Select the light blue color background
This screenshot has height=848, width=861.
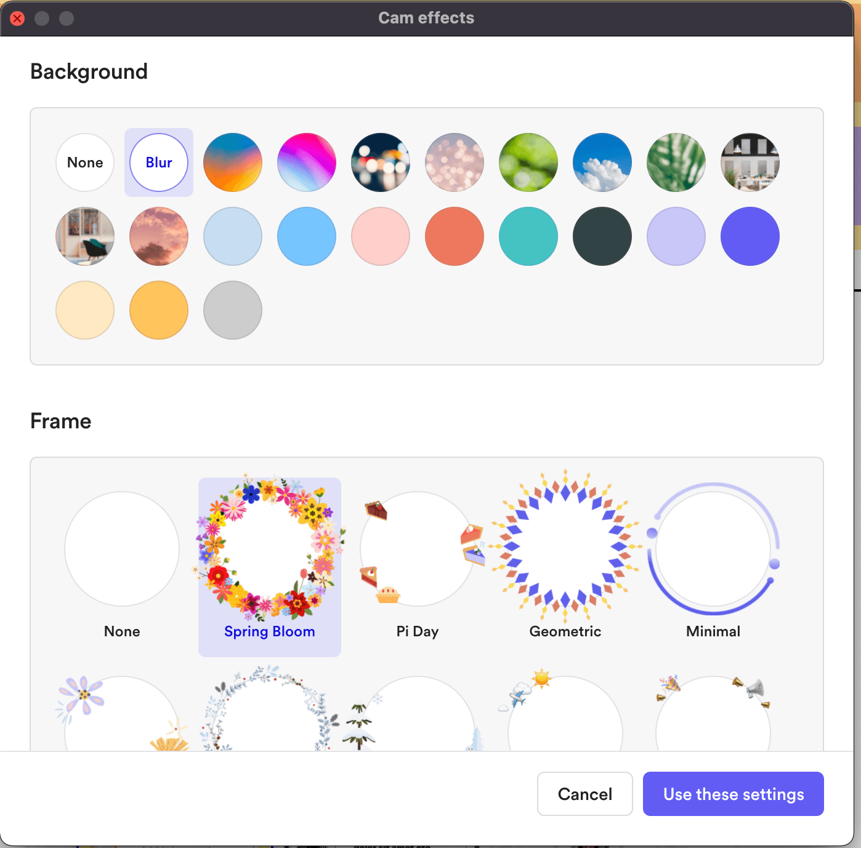pyautogui.click(x=232, y=236)
